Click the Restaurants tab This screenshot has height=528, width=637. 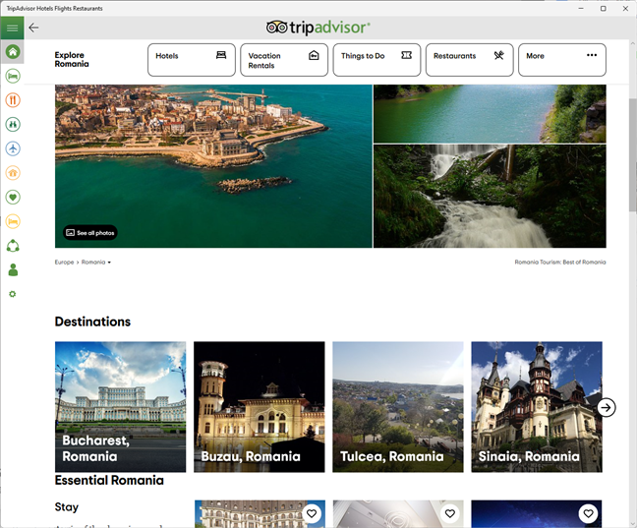(x=469, y=60)
